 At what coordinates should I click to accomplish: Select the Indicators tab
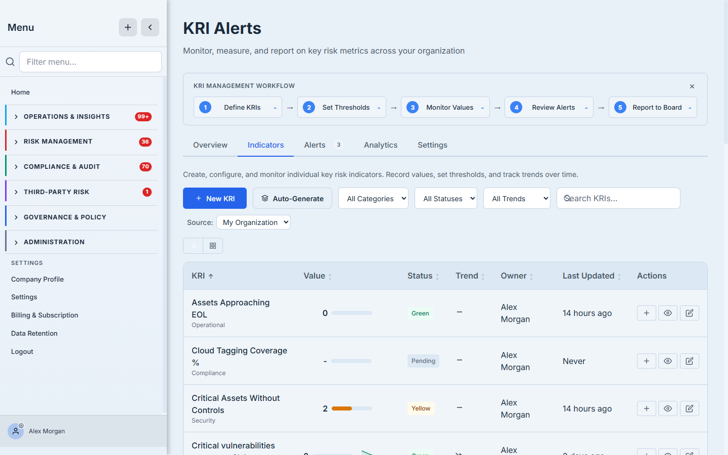(265, 145)
